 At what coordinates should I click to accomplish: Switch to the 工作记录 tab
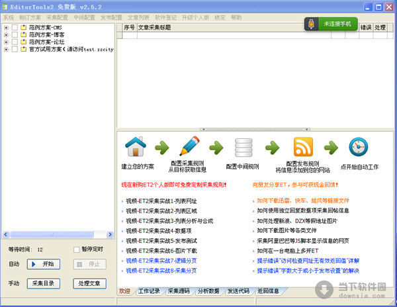(x=149, y=291)
